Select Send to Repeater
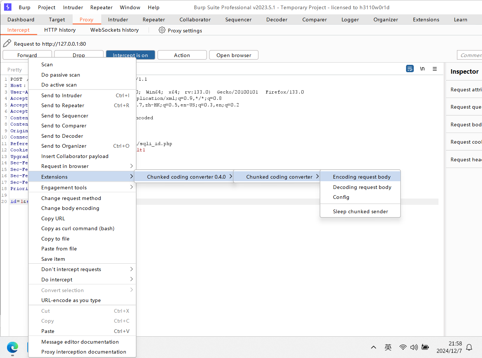Image resolution: width=482 pixels, height=358 pixels. [x=82, y=105]
